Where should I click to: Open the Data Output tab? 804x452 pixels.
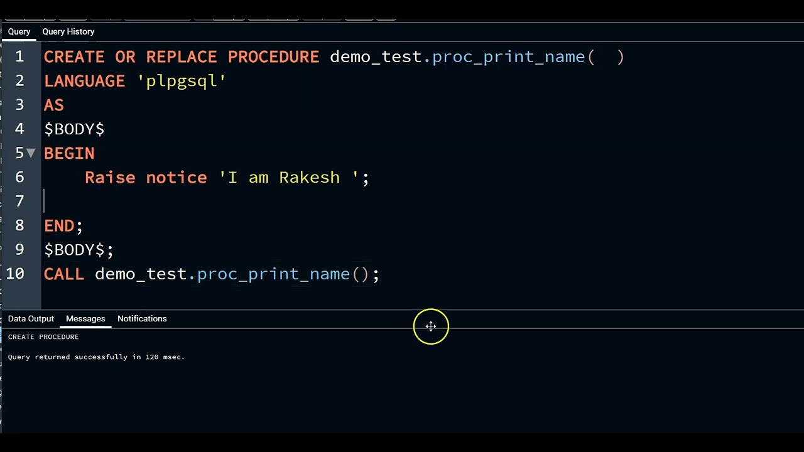click(x=31, y=318)
